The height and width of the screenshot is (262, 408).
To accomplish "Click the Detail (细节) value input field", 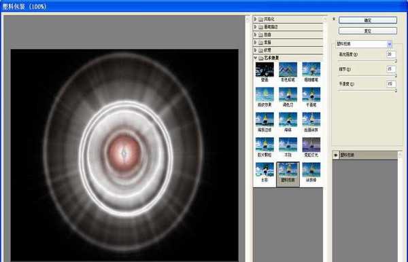I will tap(391, 69).
